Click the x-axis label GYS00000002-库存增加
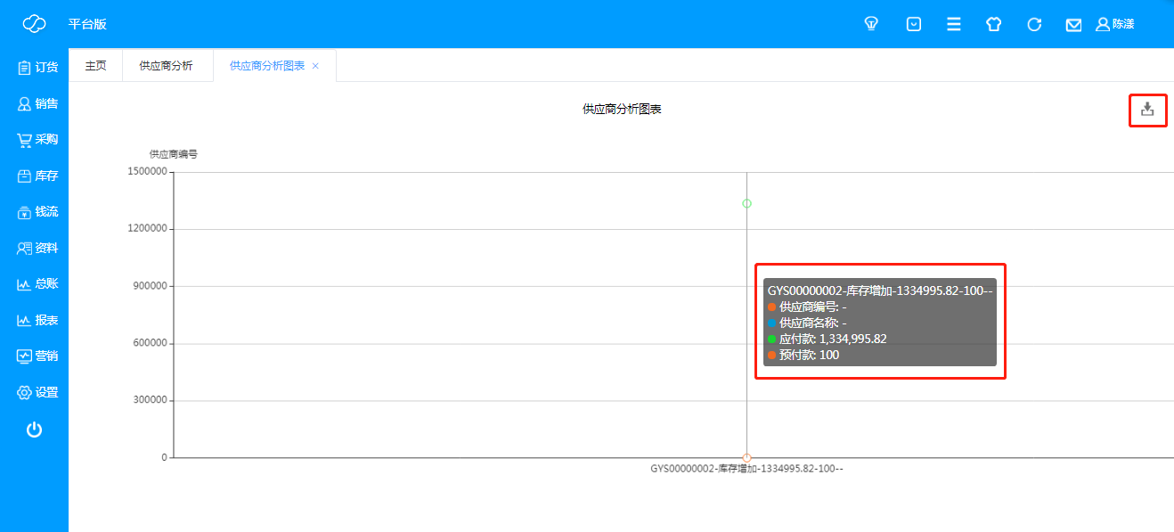 click(x=746, y=468)
